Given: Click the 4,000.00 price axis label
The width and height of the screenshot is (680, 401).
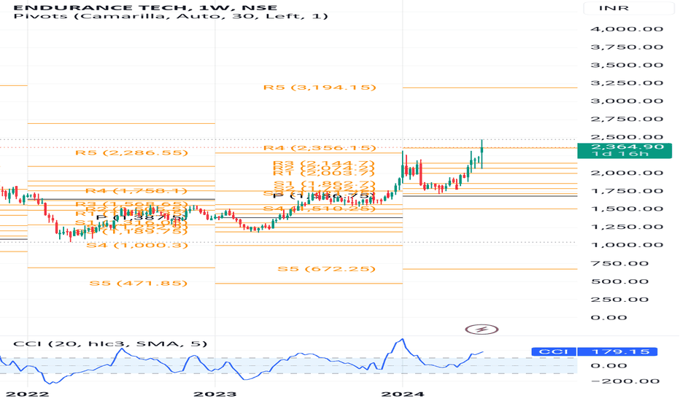Looking at the screenshot, I should coord(627,29).
